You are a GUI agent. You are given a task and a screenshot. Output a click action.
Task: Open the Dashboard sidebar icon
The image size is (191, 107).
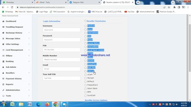[x=3, y=21]
